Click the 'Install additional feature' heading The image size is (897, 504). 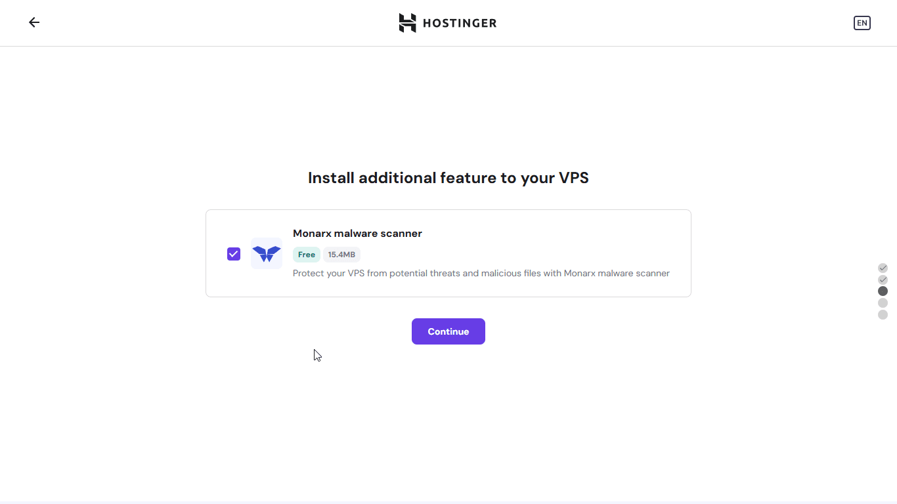point(448,178)
